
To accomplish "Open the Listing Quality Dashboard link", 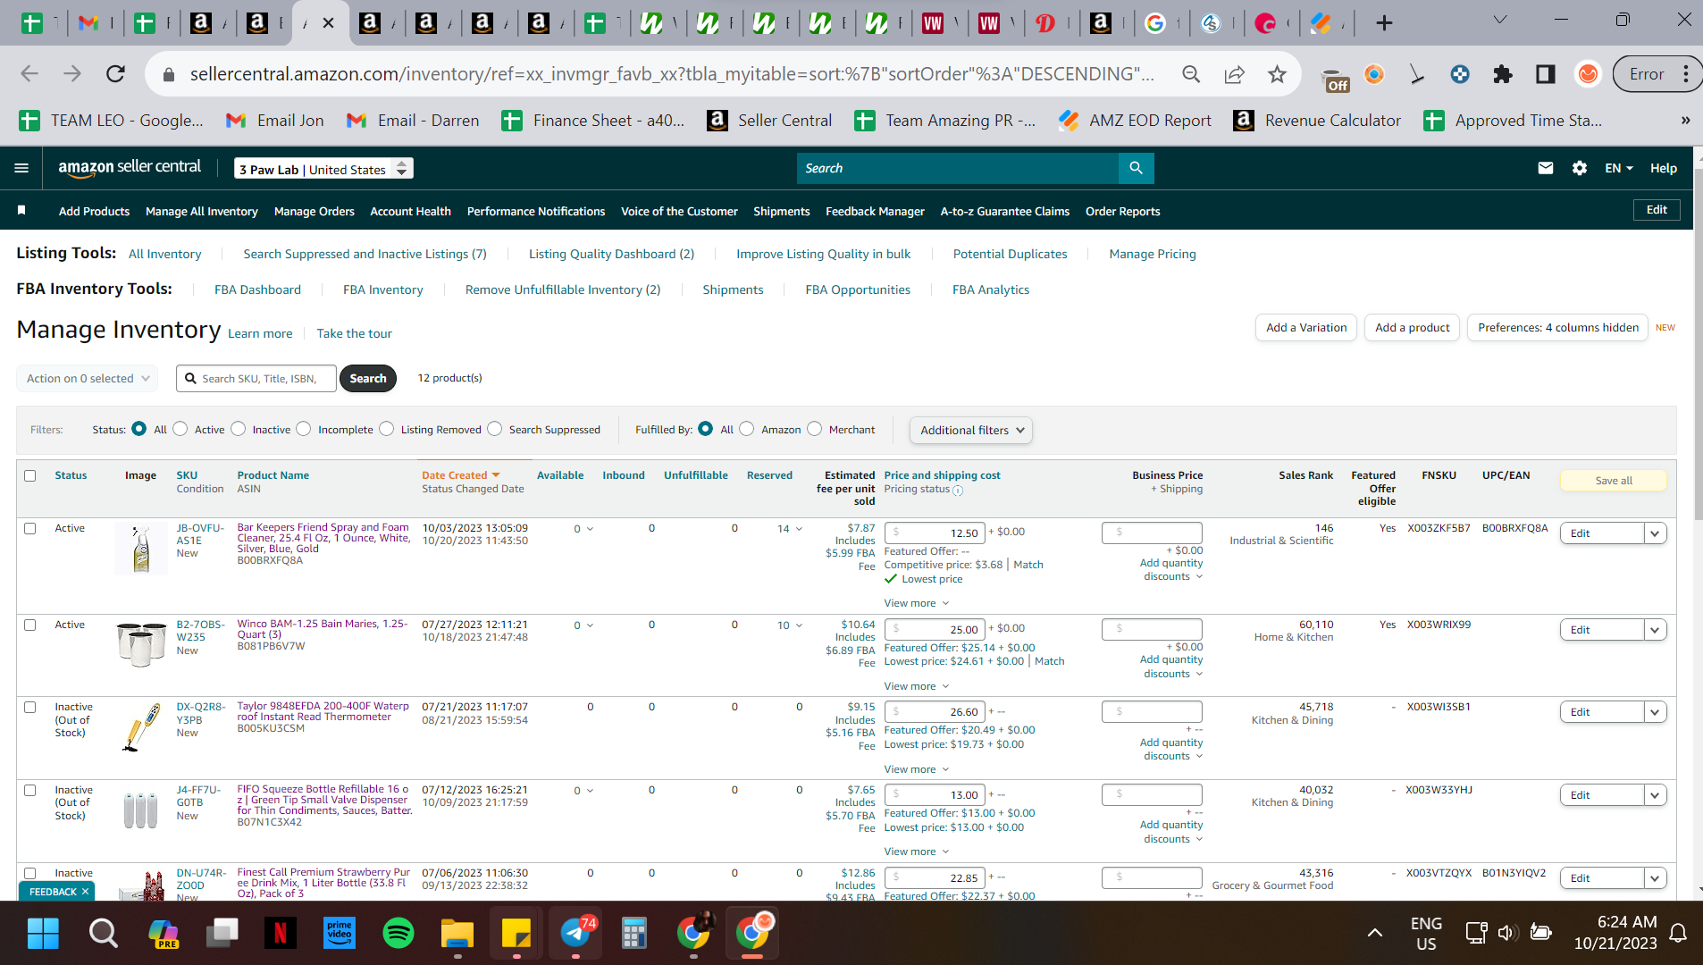I will click(611, 254).
